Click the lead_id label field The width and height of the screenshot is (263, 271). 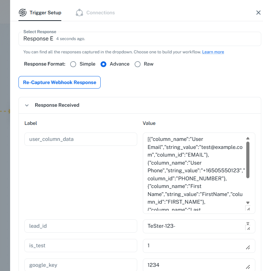pos(81,226)
